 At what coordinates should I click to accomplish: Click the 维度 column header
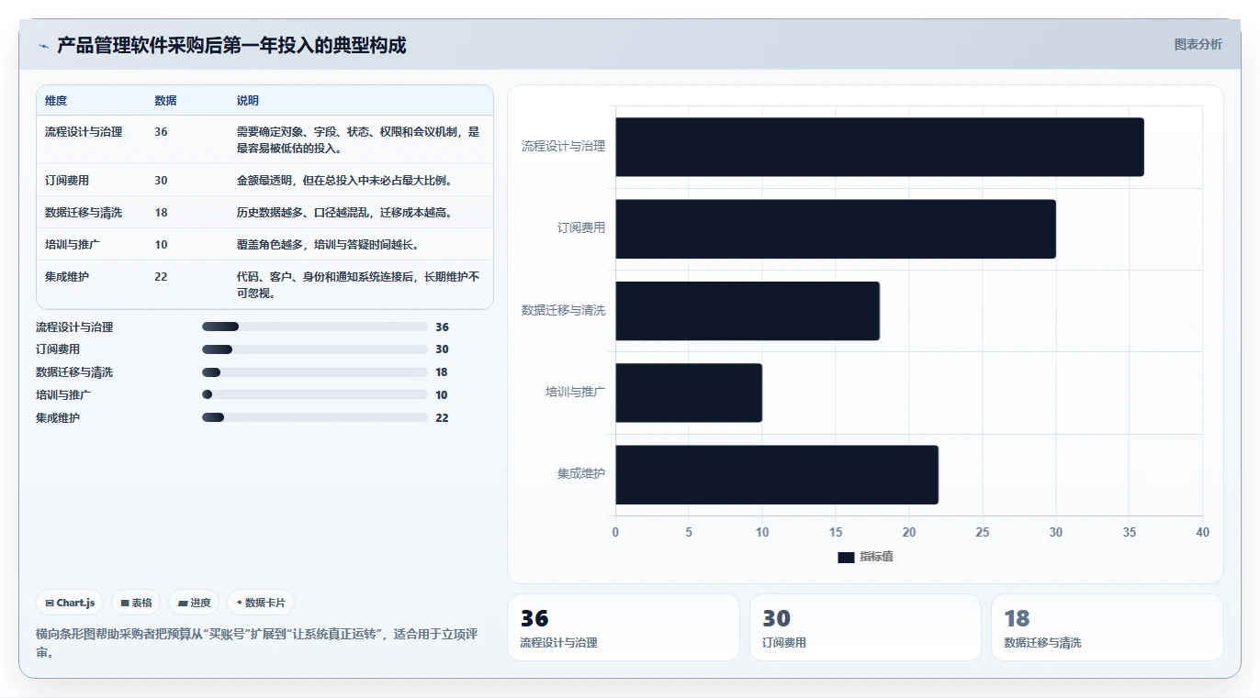56,101
